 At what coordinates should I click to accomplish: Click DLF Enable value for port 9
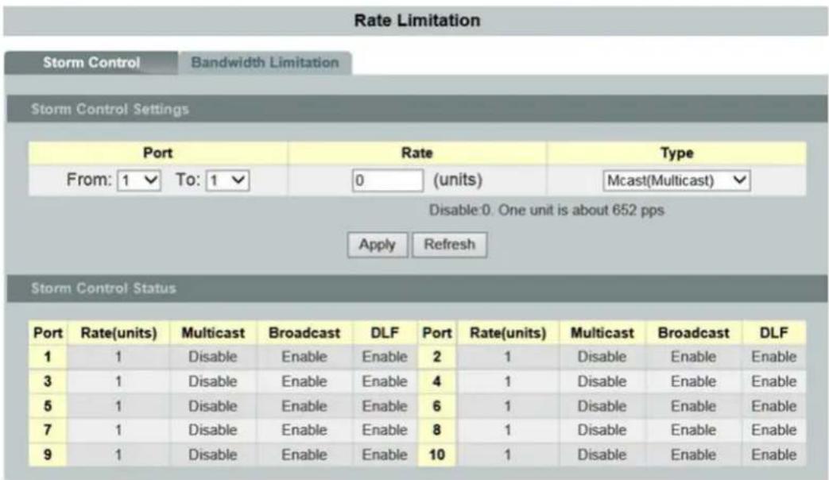(385, 455)
